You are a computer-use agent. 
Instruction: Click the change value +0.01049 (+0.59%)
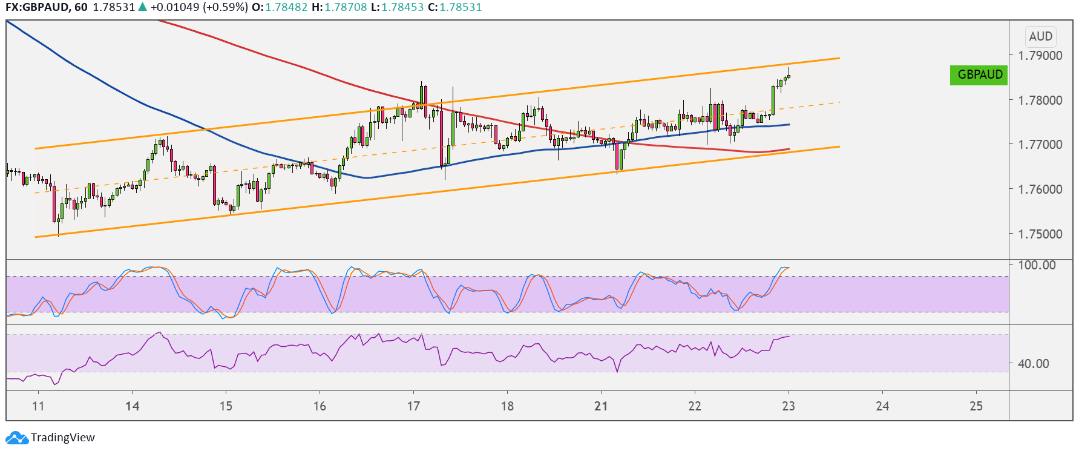coord(199,7)
